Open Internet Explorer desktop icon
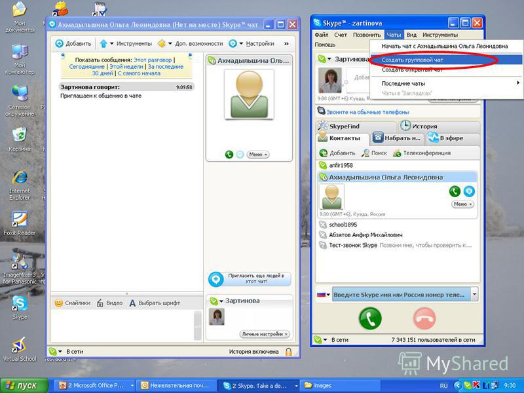The height and width of the screenshot is (393, 524). [x=20, y=185]
